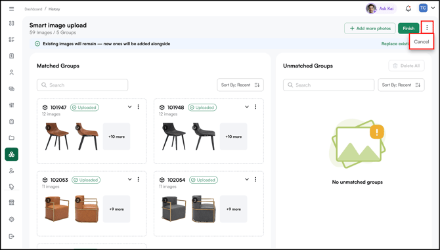The image size is (440, 250).
Task: Click the Uploaded badge on 102053
Action: coord(86,180)
